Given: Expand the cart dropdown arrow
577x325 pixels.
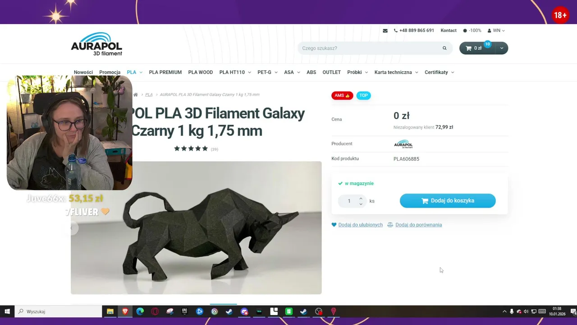Looking at the screenshot, I should [501, 48].
